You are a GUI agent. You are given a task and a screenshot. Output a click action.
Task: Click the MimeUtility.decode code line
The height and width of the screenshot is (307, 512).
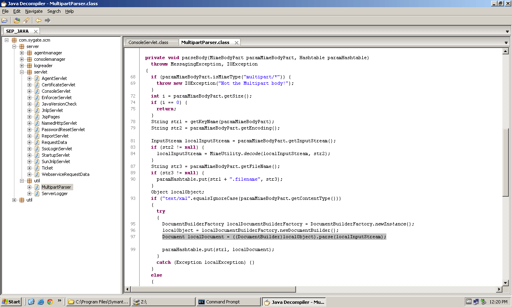click(x=244, y=153)
